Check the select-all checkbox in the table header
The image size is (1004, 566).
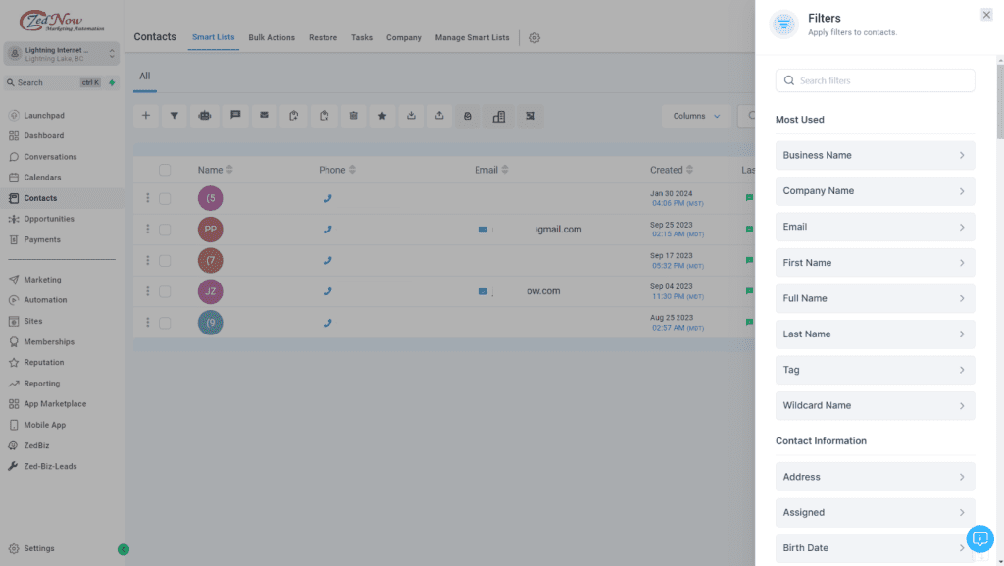pyautogui.click(x=165, y=169)
